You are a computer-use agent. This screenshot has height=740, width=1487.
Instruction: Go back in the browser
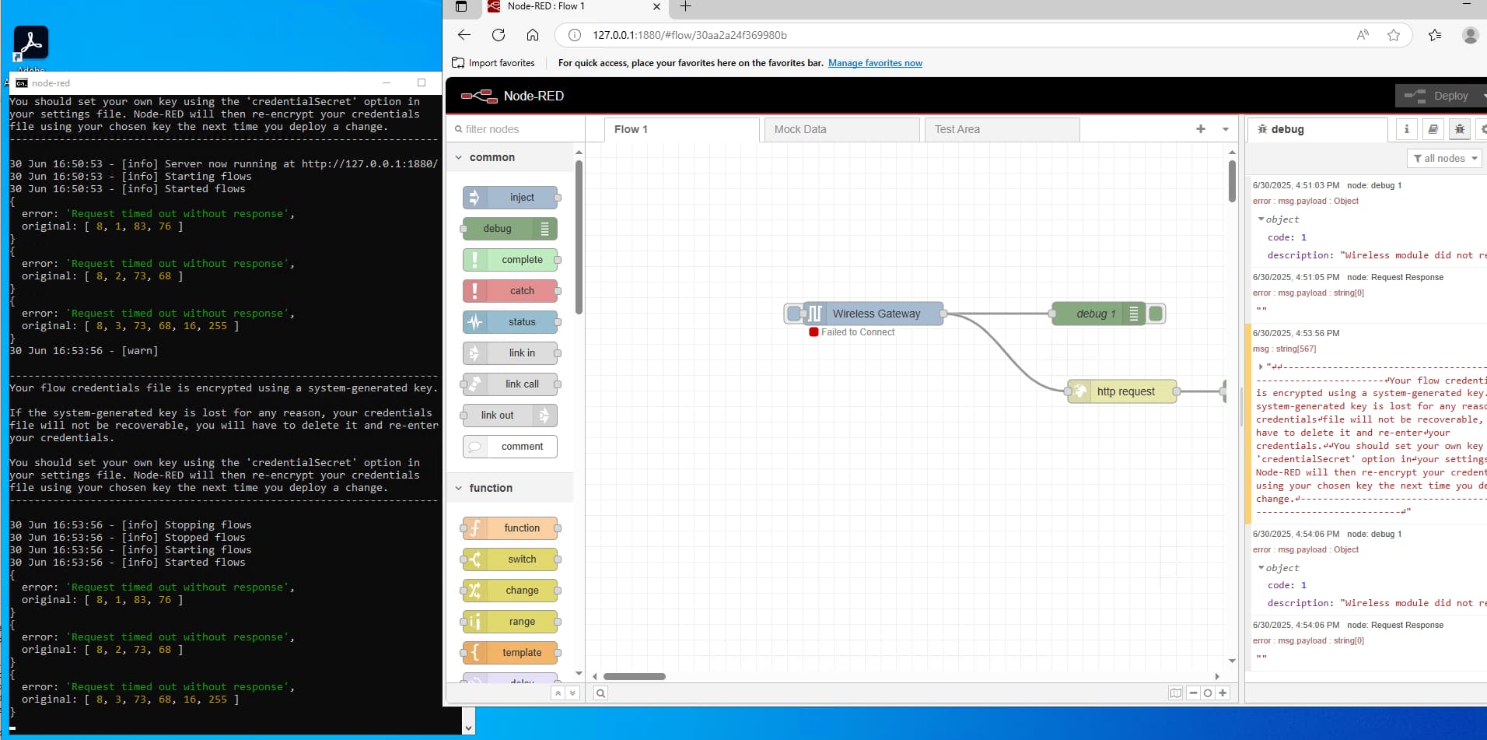464,35
